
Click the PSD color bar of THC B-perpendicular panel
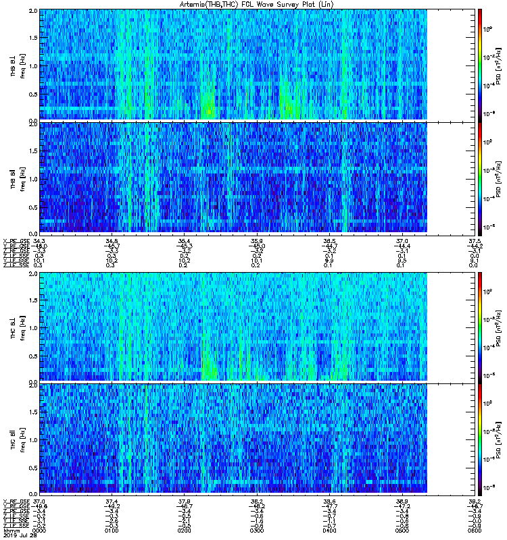pyautogui.click(x=479, y=327)
